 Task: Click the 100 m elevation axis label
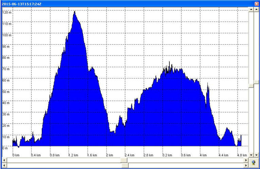[7, 35]
